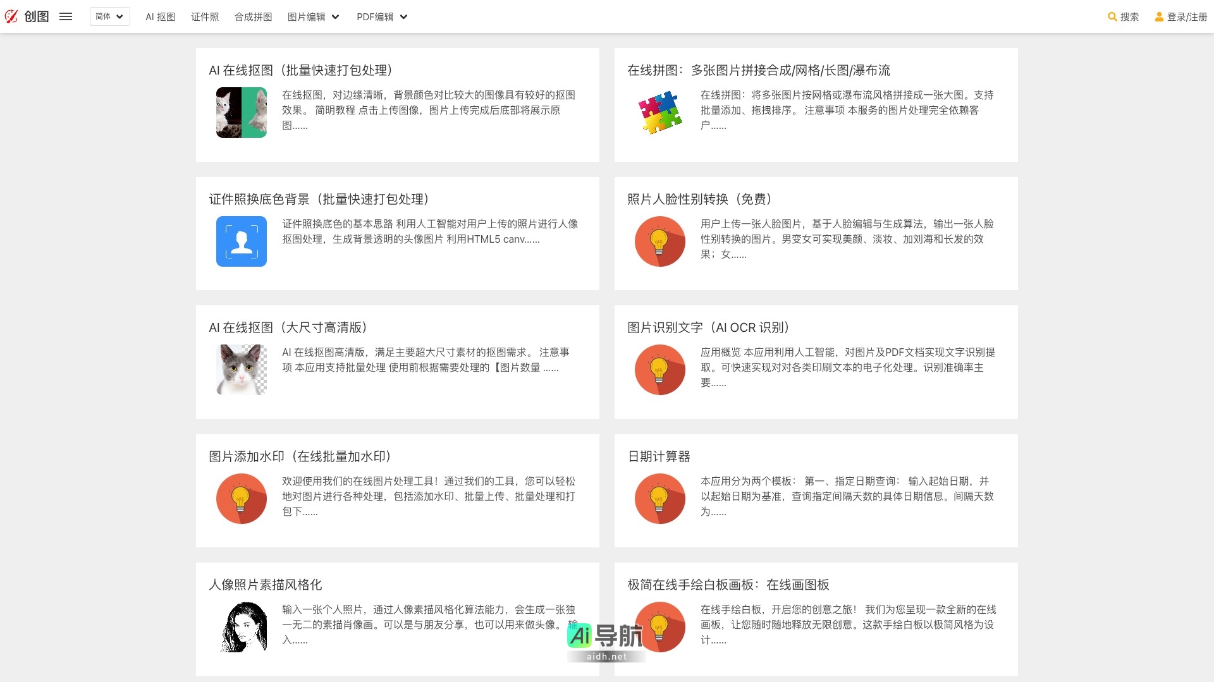
Task: Click the puzzle icon for 在线拼图
Action: click(660, 113)
